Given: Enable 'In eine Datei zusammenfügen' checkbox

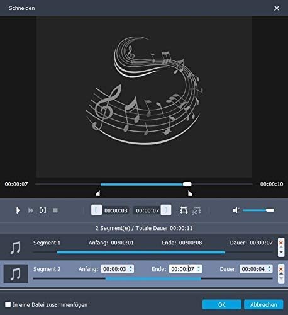Looking at the screenshot, I should pyautogui.click(x=8, y=304).
